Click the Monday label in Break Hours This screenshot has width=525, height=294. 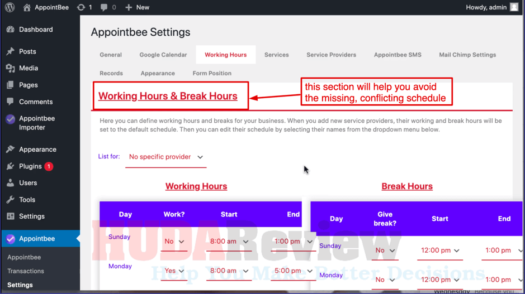(331, 275)
